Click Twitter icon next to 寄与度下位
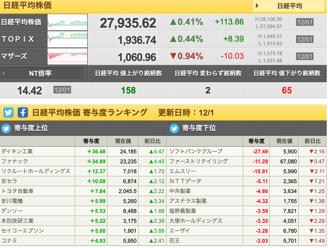 point(174,128)
